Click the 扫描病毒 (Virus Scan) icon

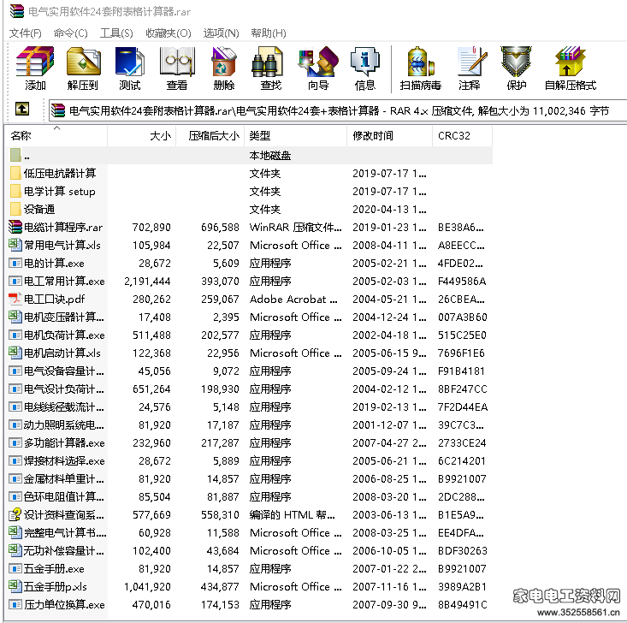420,62
